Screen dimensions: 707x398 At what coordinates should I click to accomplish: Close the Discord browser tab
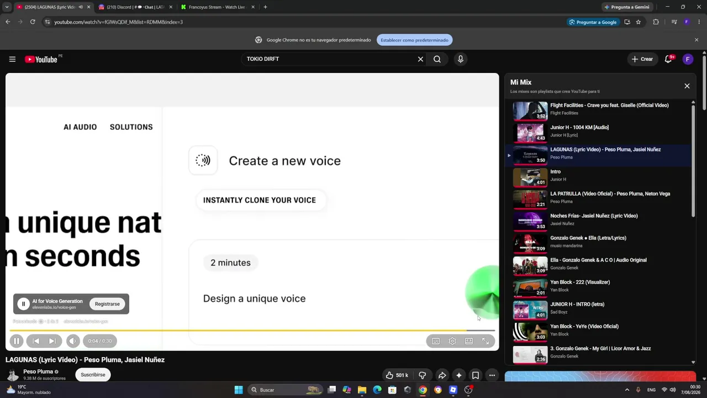click(x=171, y=7)
